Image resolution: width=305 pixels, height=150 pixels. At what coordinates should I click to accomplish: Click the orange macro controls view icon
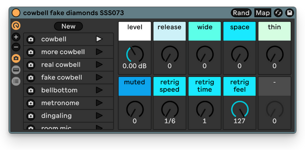tap(16, 26)
